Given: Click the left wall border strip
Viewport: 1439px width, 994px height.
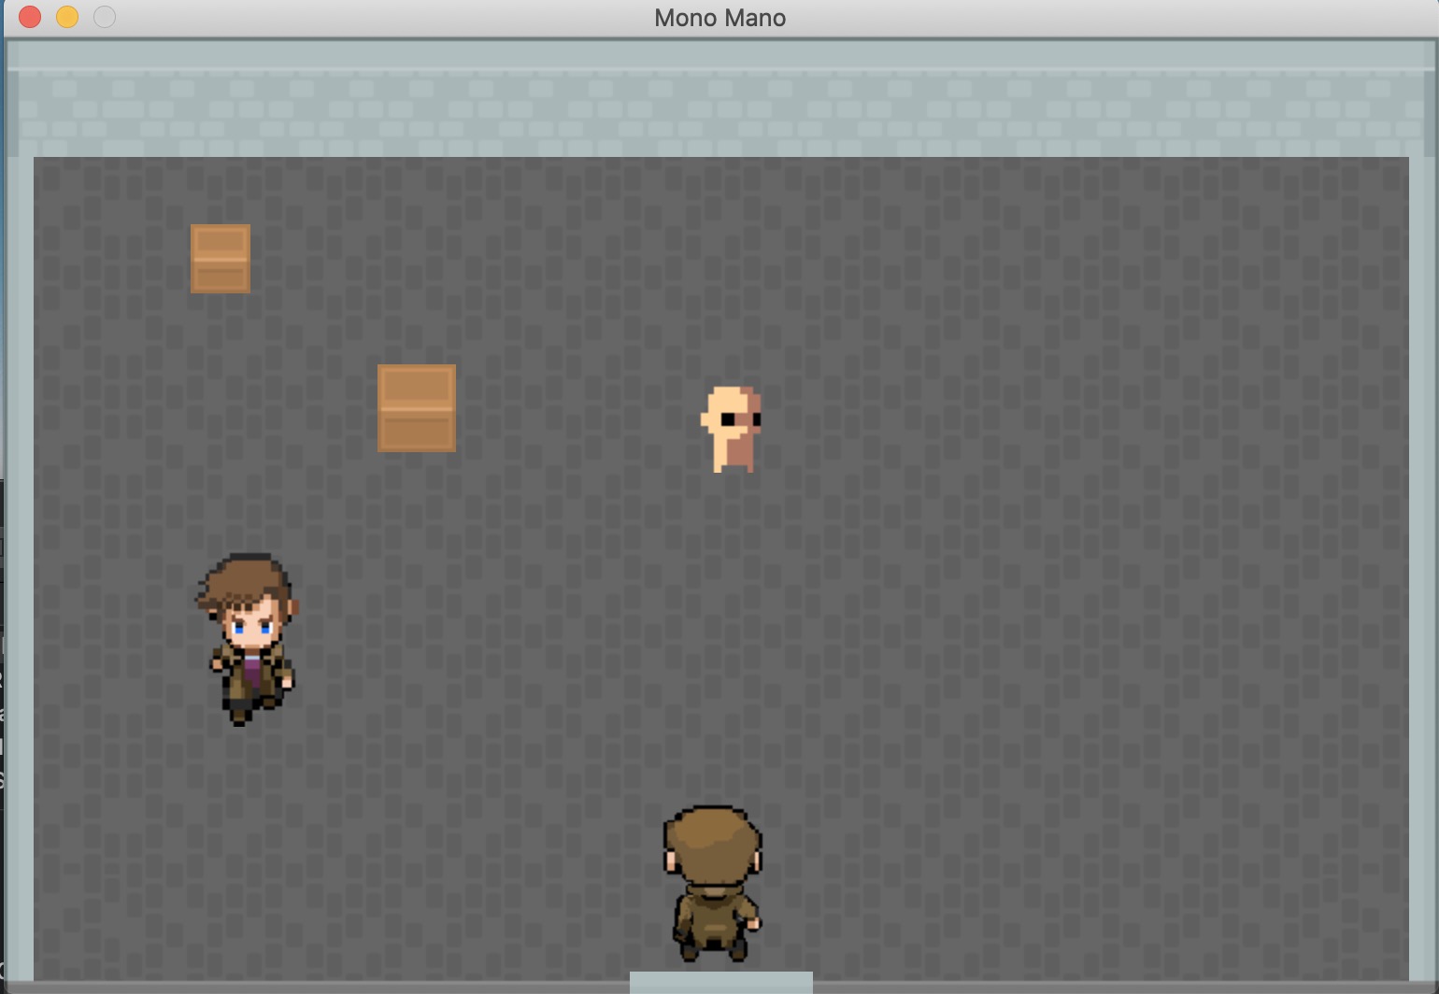Looking at the screenshot, I should click(x=19, y=561).
